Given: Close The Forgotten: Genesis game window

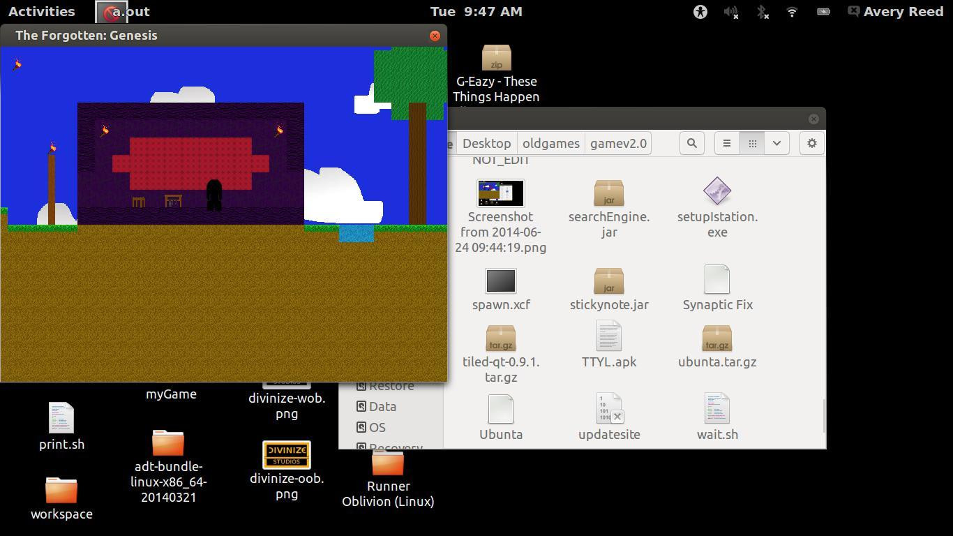Looking at the screenshot, I should [x=435, y=36].
